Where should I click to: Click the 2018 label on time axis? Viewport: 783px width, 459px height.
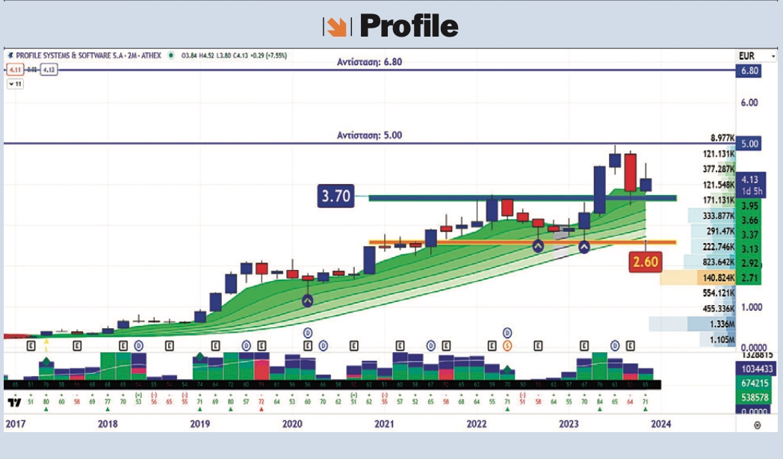(108, 424)
